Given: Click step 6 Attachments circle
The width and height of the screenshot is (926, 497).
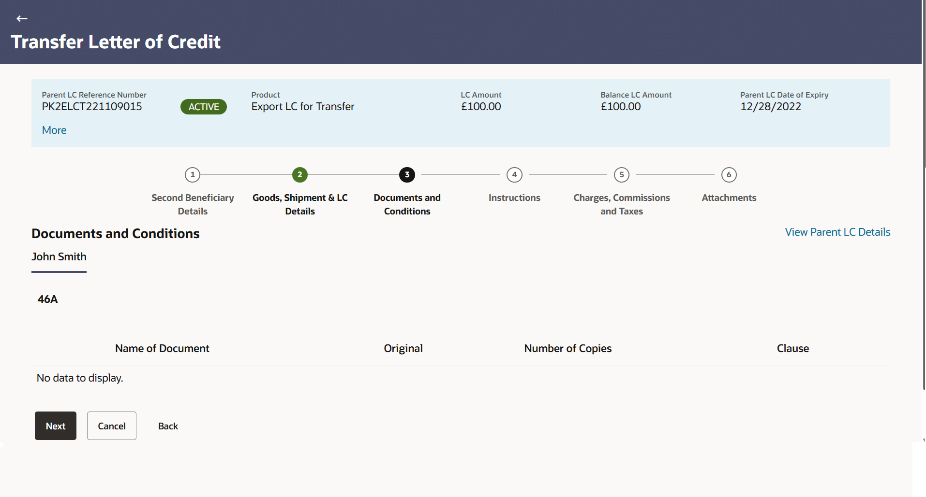Looking at the screenshot, I should coord(729,175).
